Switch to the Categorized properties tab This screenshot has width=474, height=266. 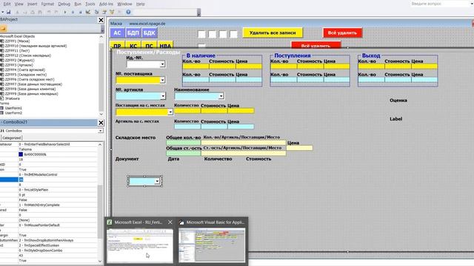[x=12, y=138]
